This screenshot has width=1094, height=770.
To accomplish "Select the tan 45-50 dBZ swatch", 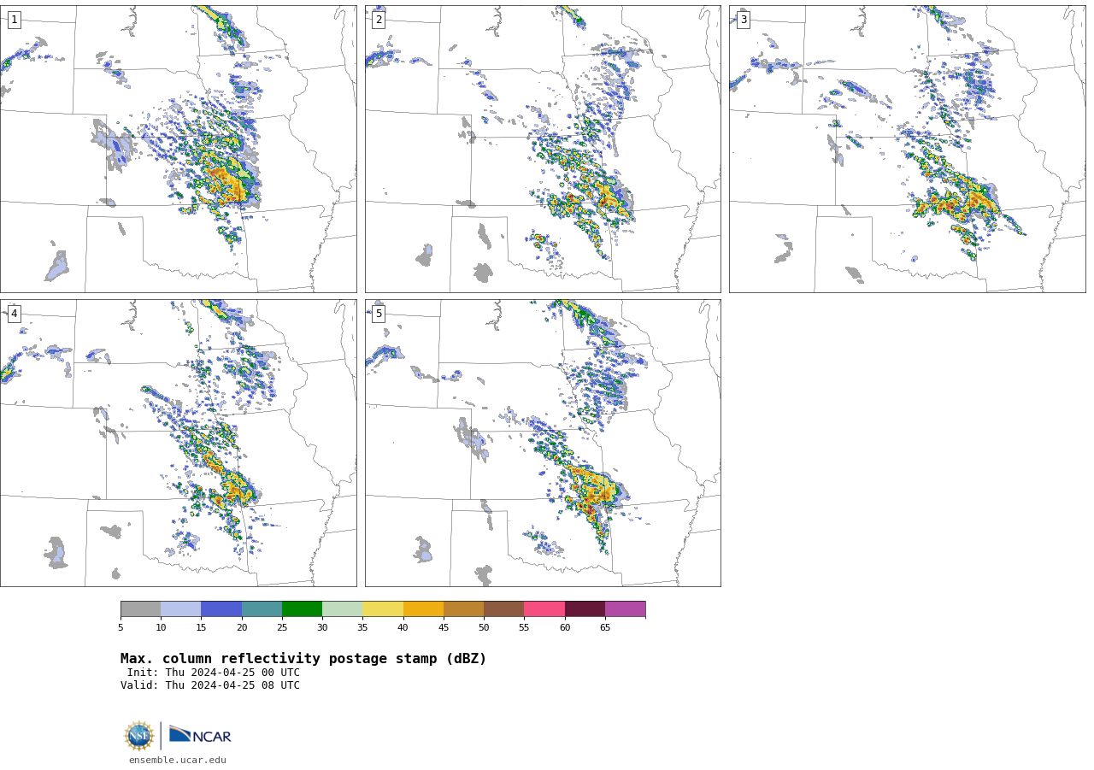I will [x=463, y=609].
